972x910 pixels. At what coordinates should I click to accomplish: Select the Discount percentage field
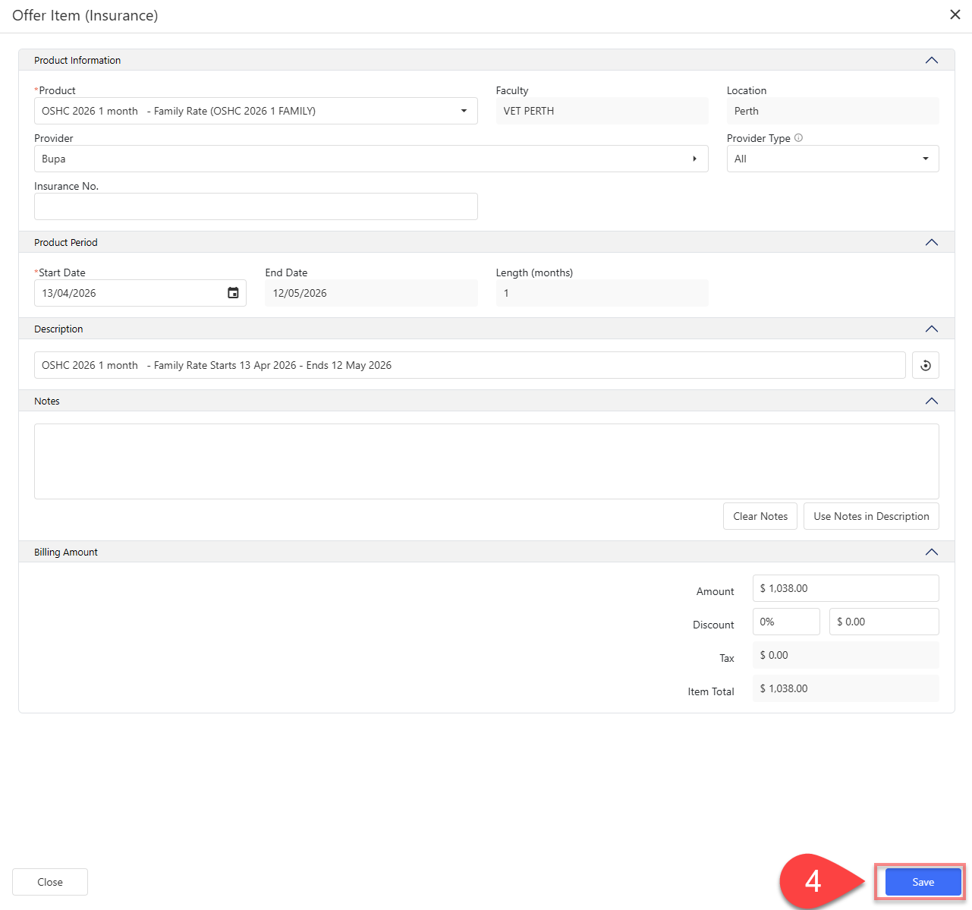pos(785,622)
